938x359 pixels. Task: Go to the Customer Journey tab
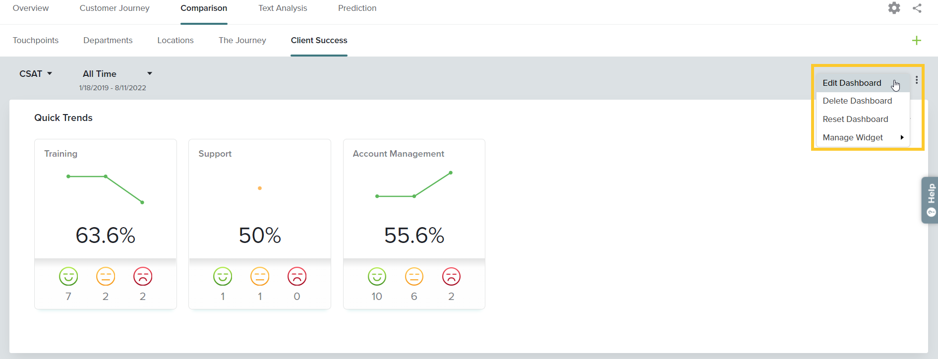coord(115,8)
